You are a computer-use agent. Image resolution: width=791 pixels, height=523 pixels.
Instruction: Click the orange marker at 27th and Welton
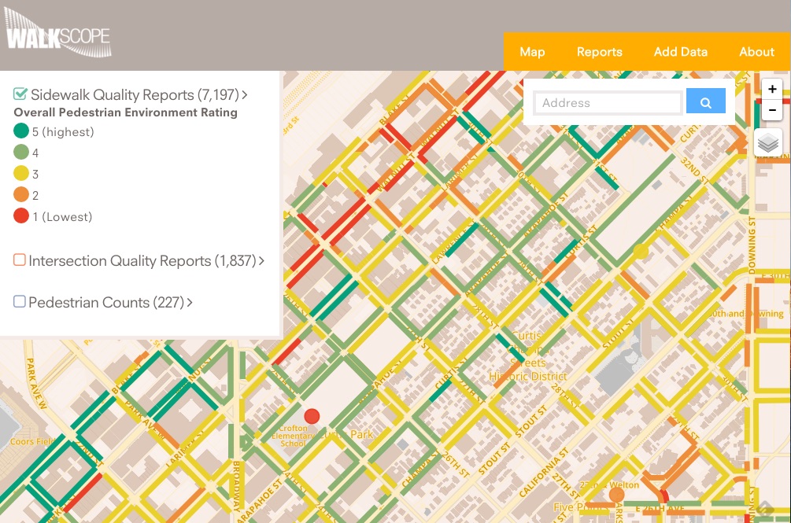(616, 495)
